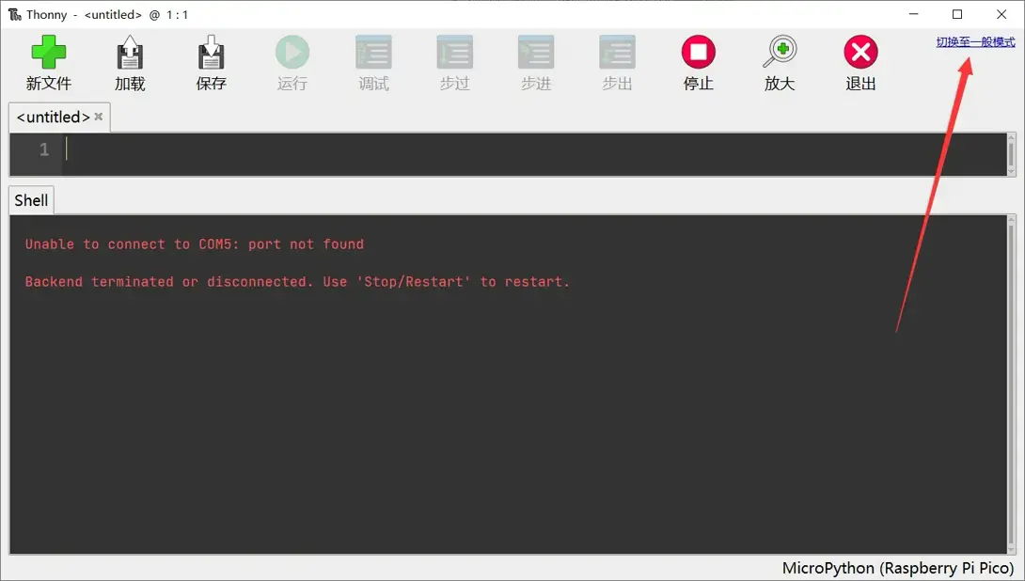The image size is (1025, 581).
Task: Click the red Quit (退出) icon
Action: (x=860, y=53)
